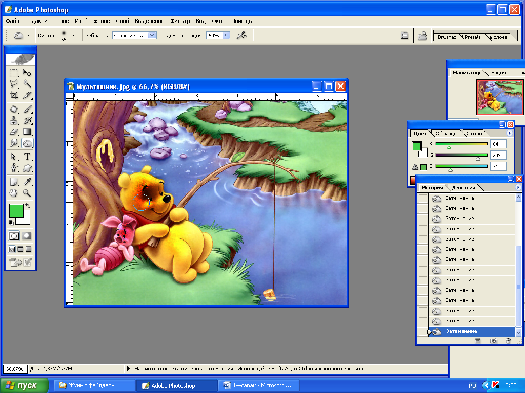525x393 pixels.
Task: Create new snapshot in History panel
Action: tap(493, 341)
